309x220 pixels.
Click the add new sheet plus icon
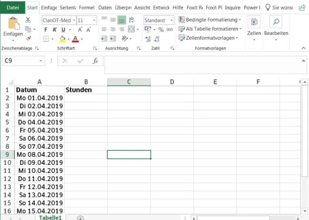pos(80,218)
